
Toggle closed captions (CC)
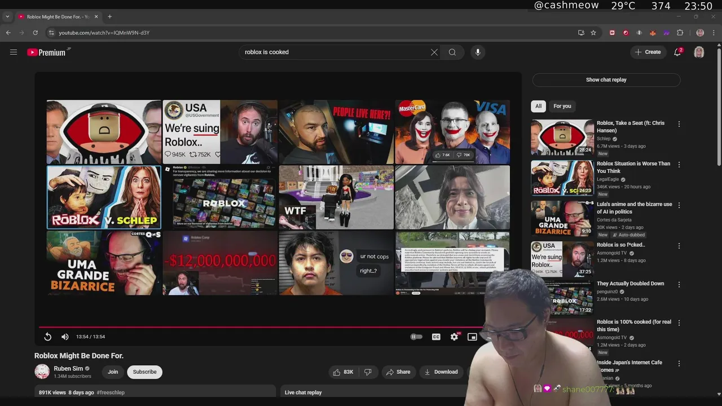pyautogui.click(x=436, y=337)
